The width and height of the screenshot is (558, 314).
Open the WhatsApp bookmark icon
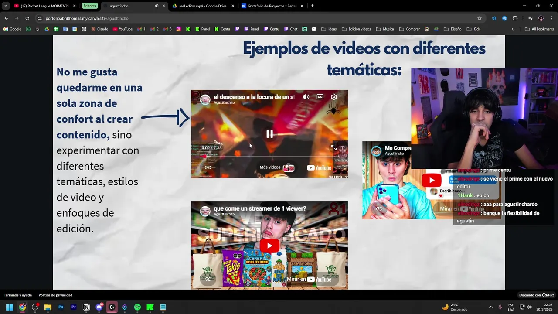coord(28,29)
